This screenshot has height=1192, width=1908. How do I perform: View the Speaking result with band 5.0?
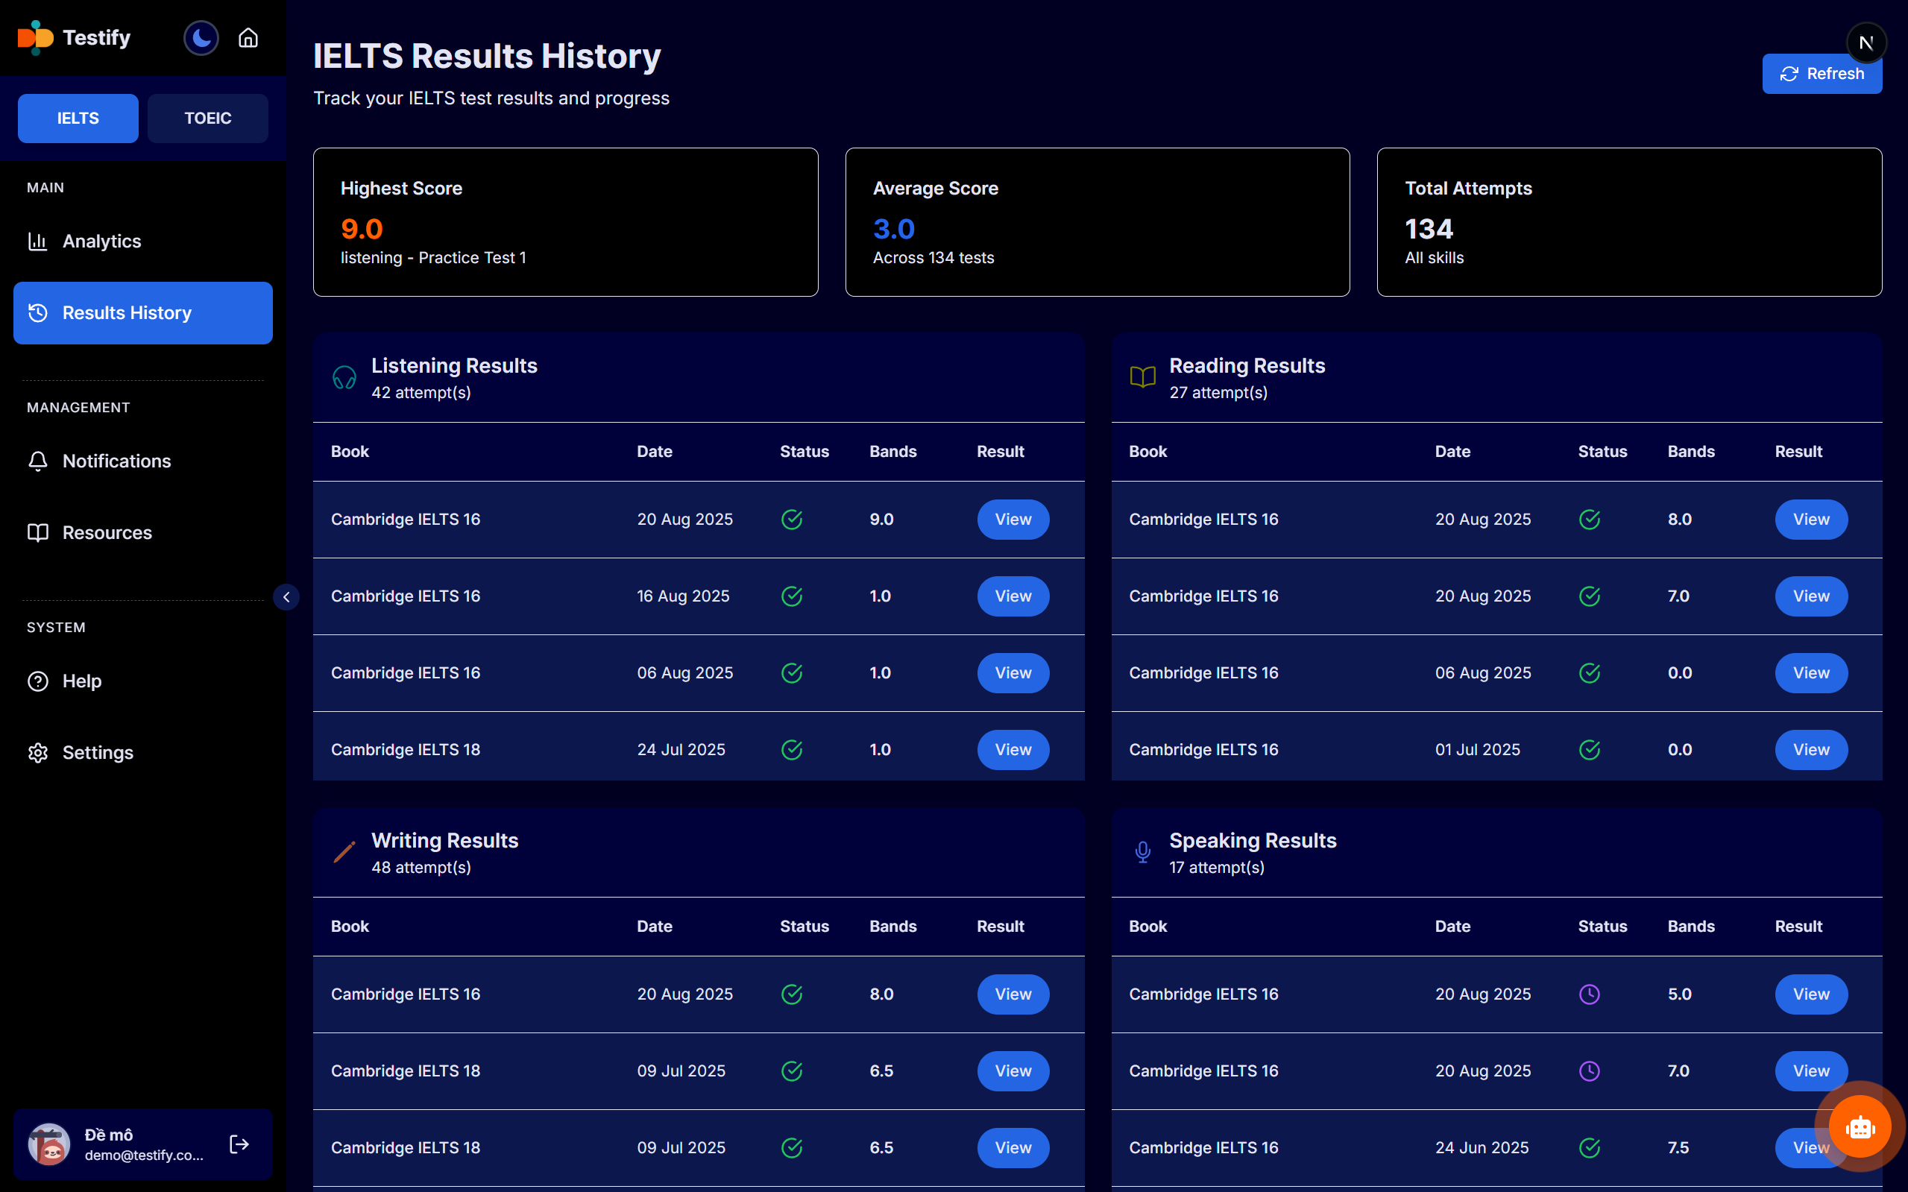(x=1810, y=994)
